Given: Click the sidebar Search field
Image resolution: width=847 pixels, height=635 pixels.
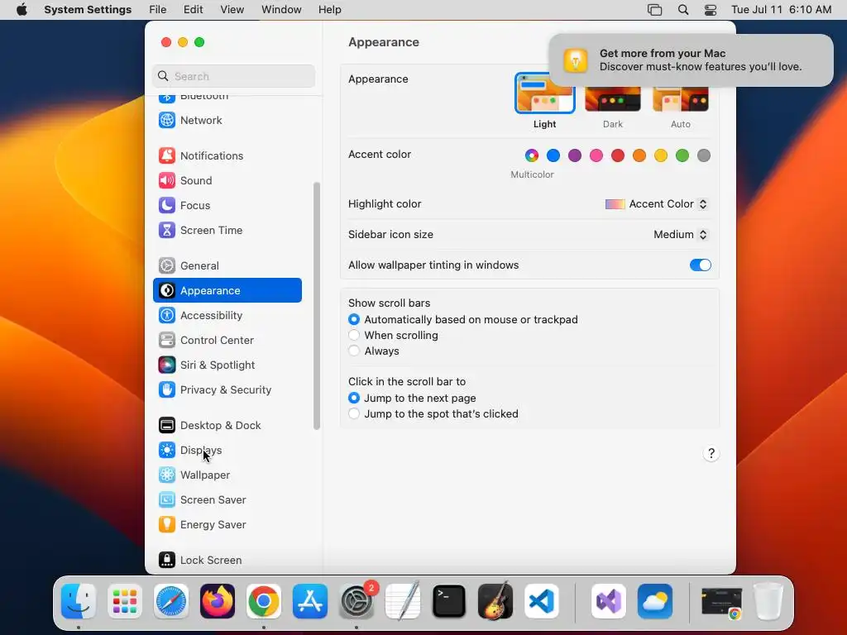Looking at the screenshot, I should 234,76.
